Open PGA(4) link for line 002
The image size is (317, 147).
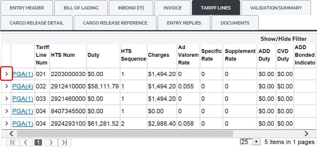coord(23,86)
